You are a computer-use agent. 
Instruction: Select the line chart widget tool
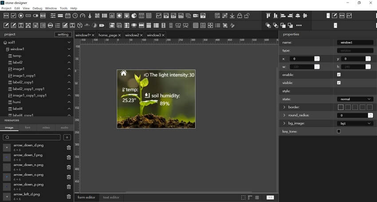[x=159, y=16]
